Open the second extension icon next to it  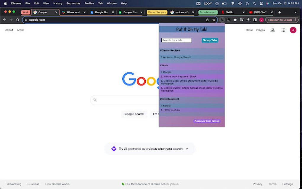coord(229,20)
